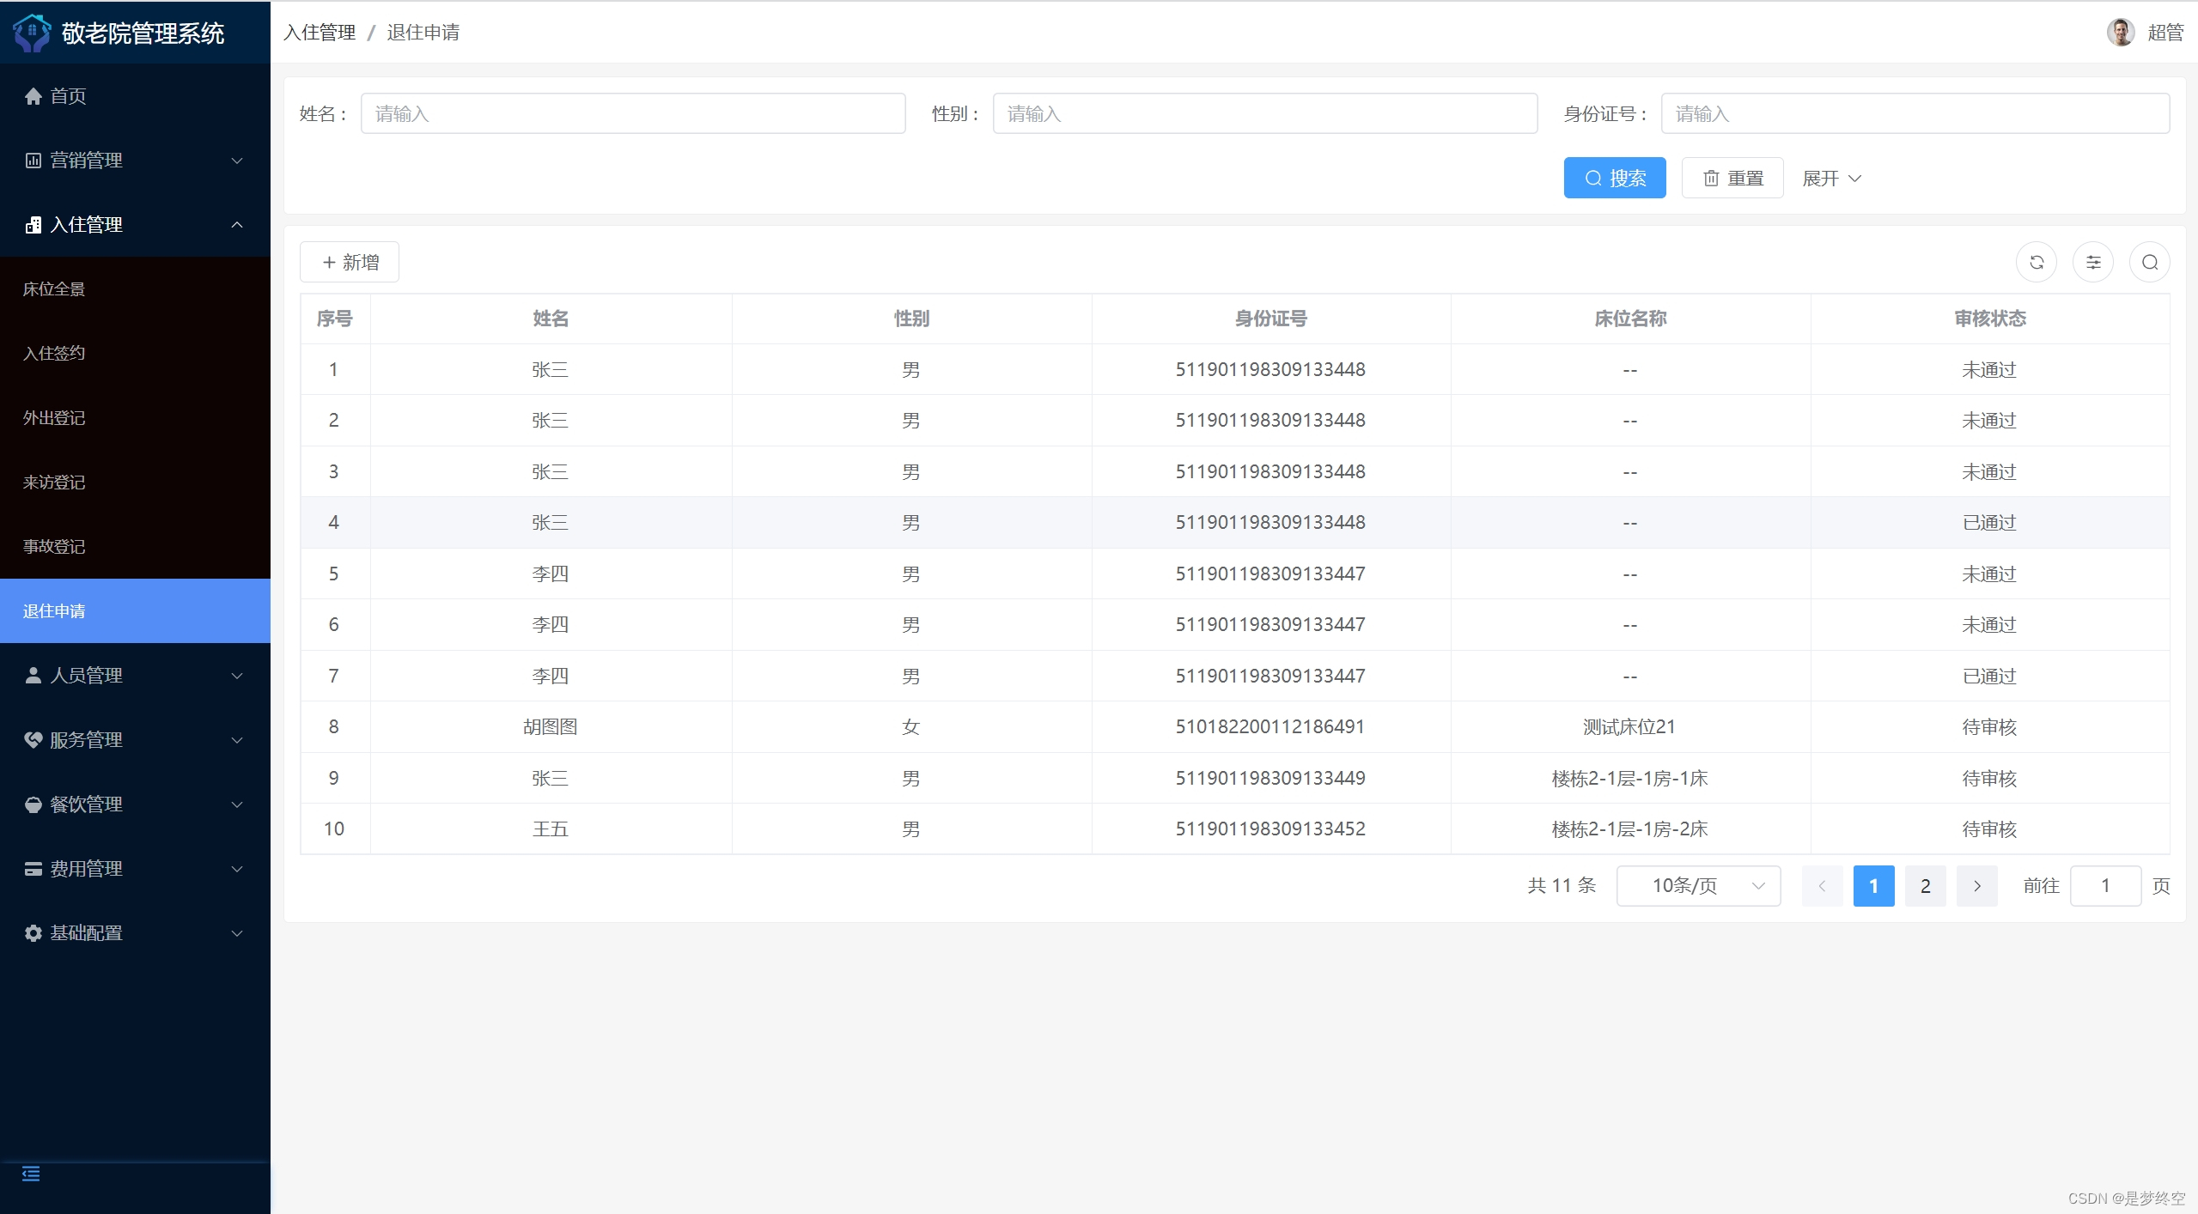This screenshot has width=2198, height=1214.
Task: Click the 身份证号 column header
Action: click(x=1271, y=319)
